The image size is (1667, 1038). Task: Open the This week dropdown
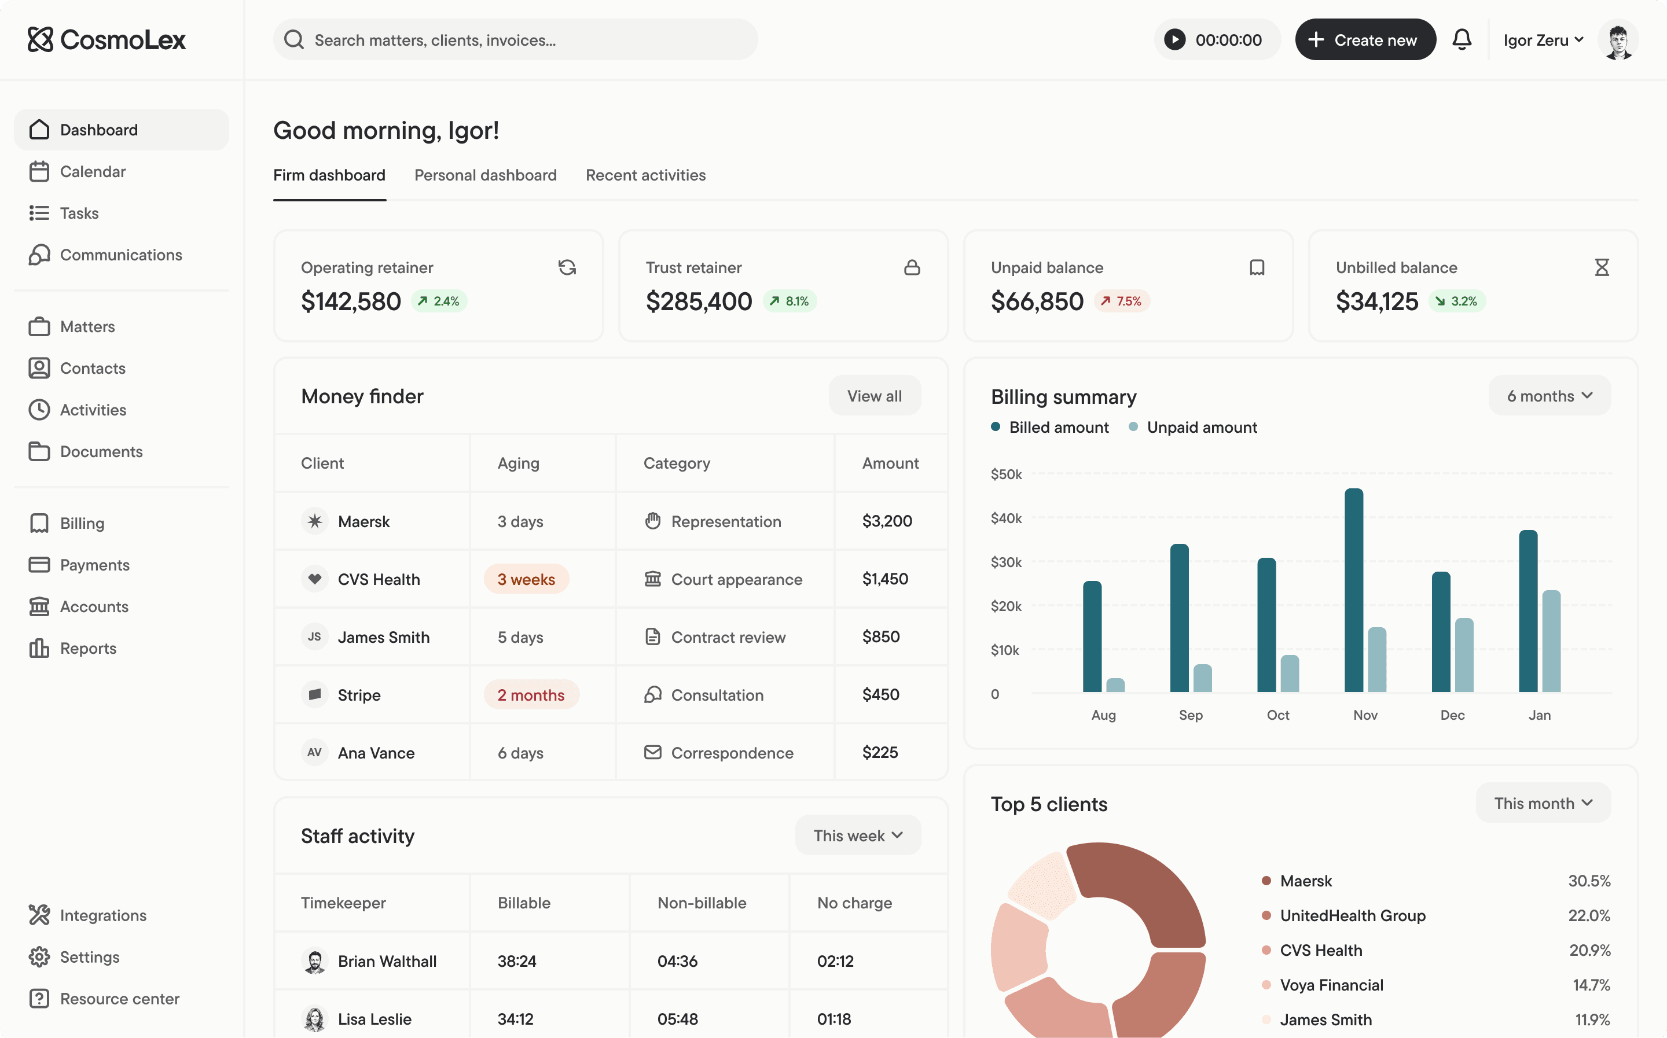858,835
